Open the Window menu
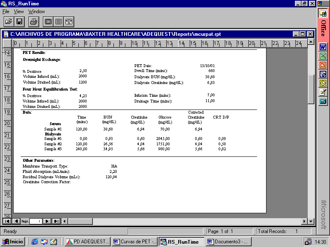The width and height of the screenshot is (330, 247). coord(37,12)
